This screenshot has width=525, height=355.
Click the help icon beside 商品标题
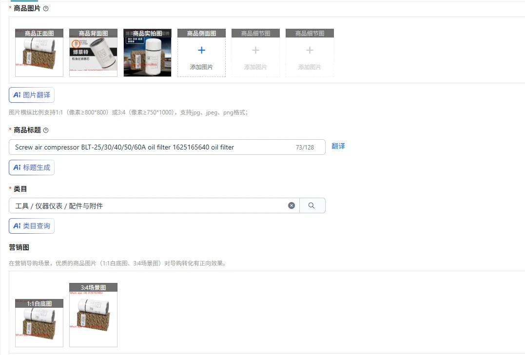click(x=46, y=130)
